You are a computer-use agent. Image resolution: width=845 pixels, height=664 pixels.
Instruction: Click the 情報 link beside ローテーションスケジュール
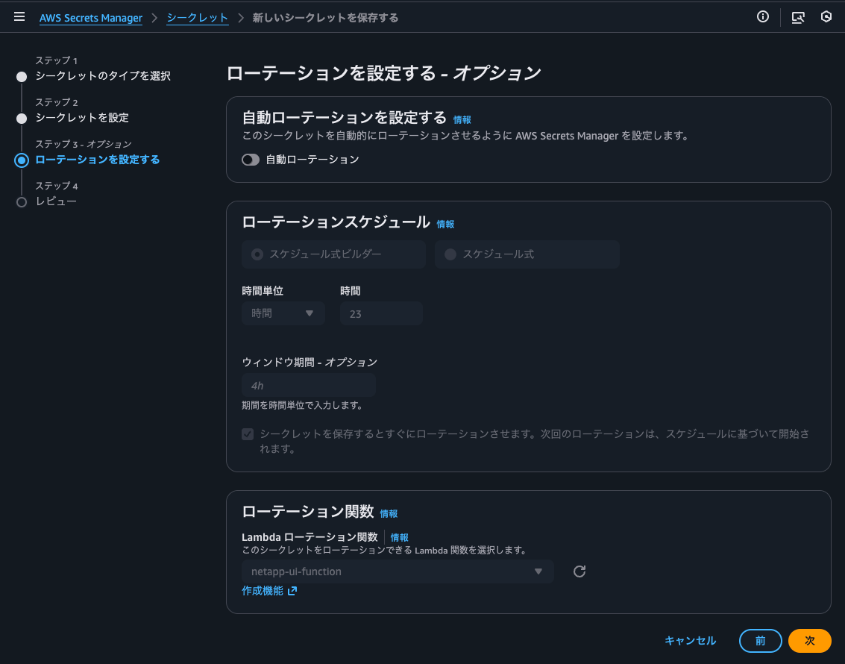point(445,224)
